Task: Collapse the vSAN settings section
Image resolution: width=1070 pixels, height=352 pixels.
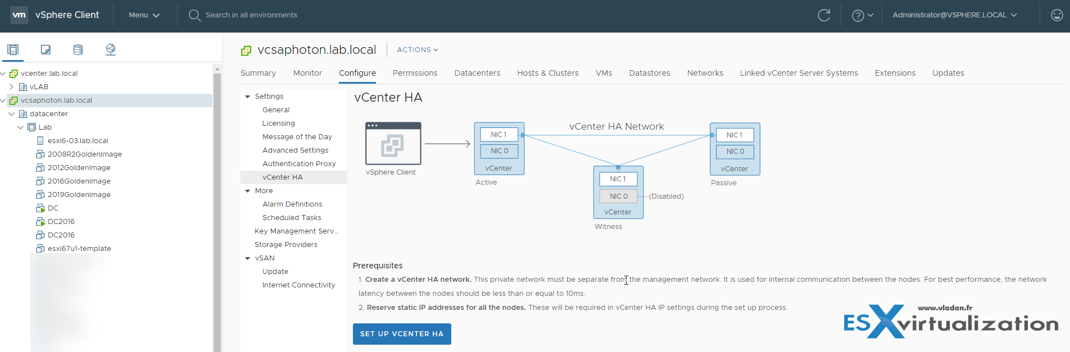Action: tap(247, 258)
